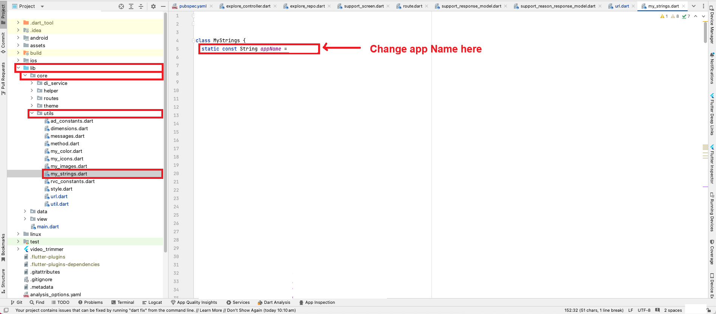Jump to previous highlighted error arrow
716x314 pixels.
[696, 16]
